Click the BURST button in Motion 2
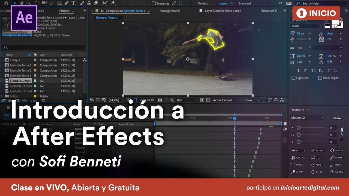The height and width of the screenshot is (196, 349). click(337, 151)
